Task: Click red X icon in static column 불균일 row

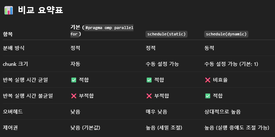Action: coord(149,96)
